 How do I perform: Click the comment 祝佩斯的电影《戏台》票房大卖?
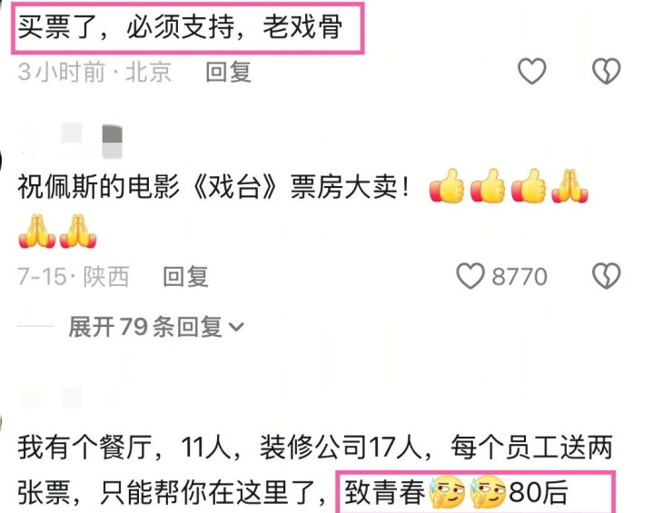[213, 186]
